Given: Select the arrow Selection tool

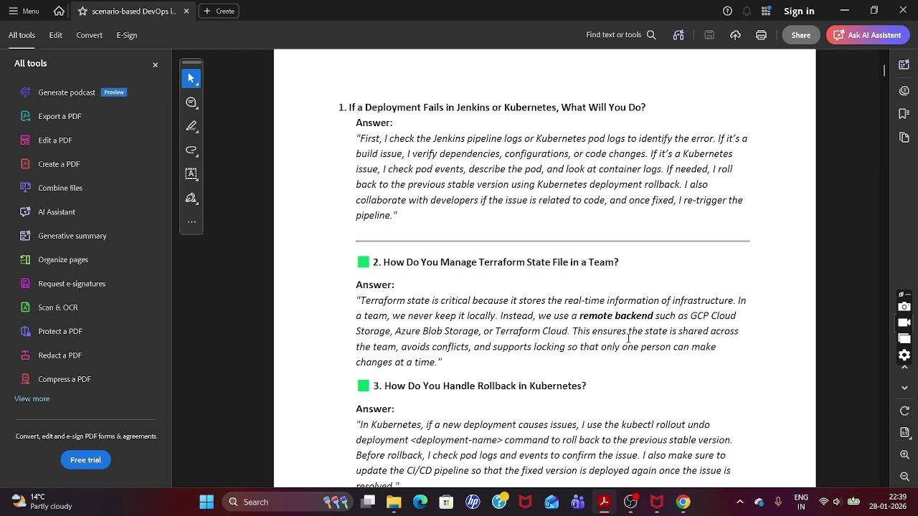Looking at the screenshot, I should point(191,78).
